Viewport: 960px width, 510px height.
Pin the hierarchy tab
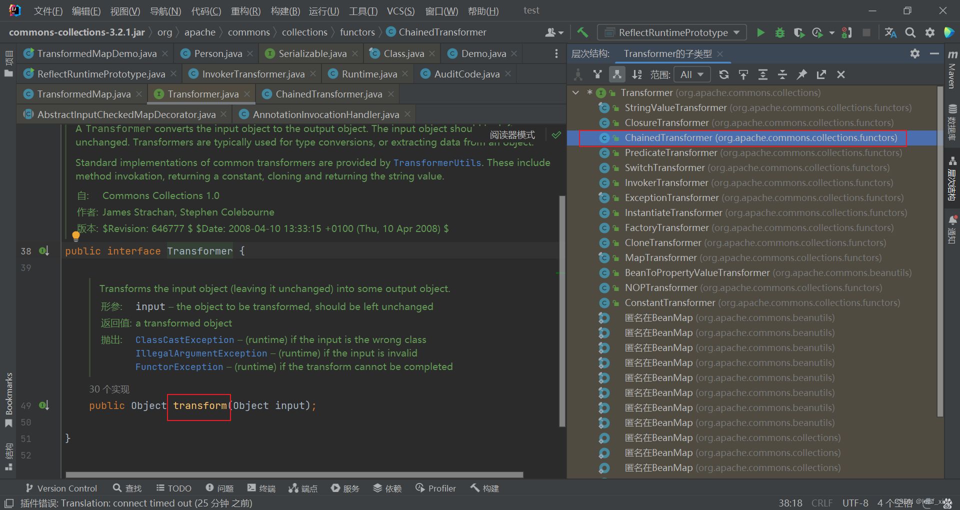tap(802, 74)
